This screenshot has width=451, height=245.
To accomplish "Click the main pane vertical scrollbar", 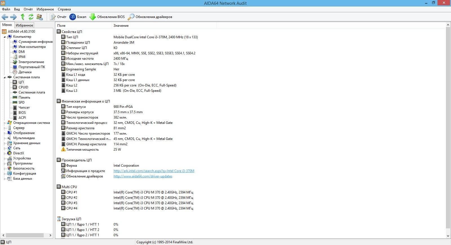I will (x=448, y=128).
